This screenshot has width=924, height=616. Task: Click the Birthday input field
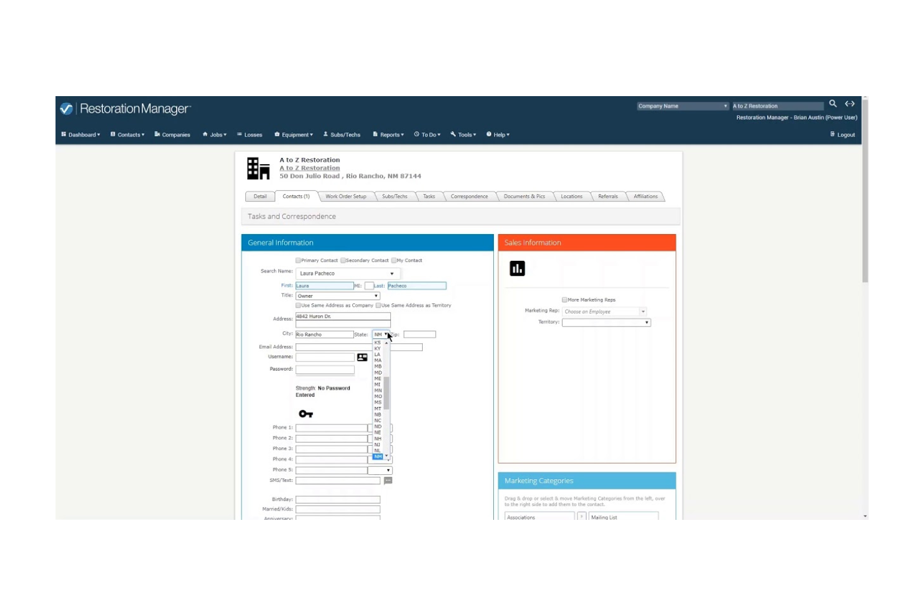[338, 500]
